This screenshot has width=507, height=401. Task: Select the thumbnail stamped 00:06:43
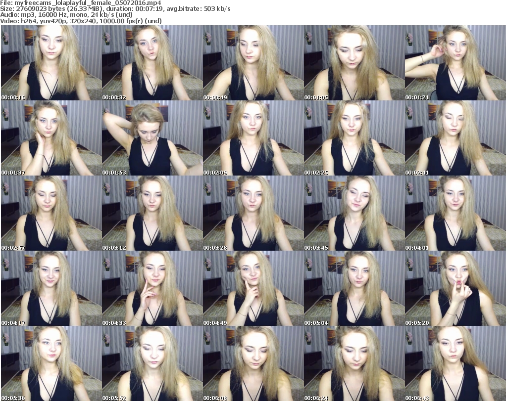pyautogui.click(x=456, y=363)
